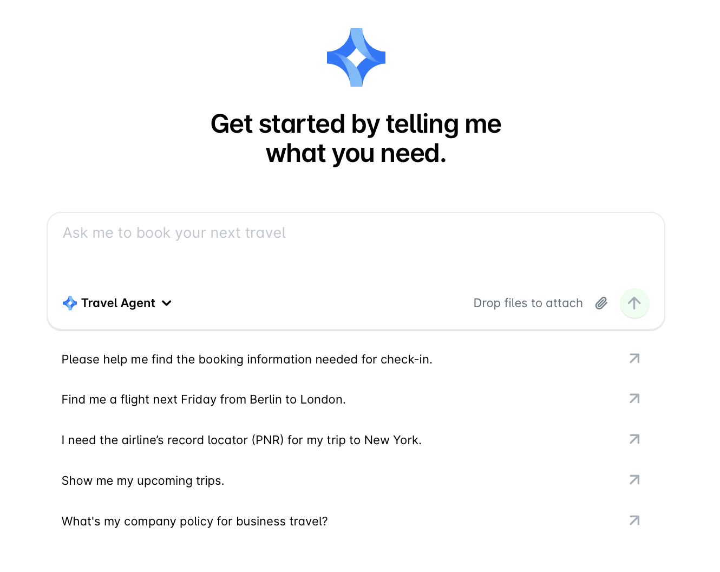The height and width of the screenshot is (572, 720).
Task: Click 'What's my company policy for business travel?'
Action: point(194,521)
